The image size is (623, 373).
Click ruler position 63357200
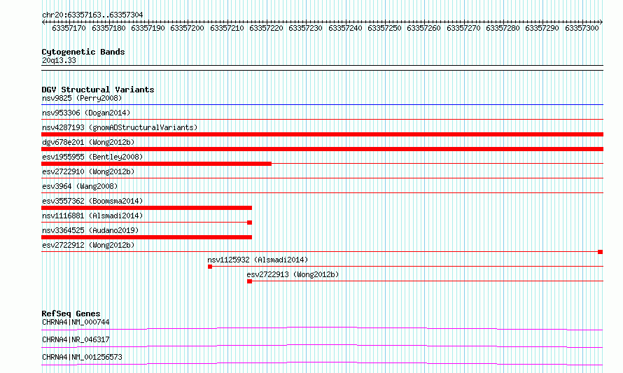187,28
